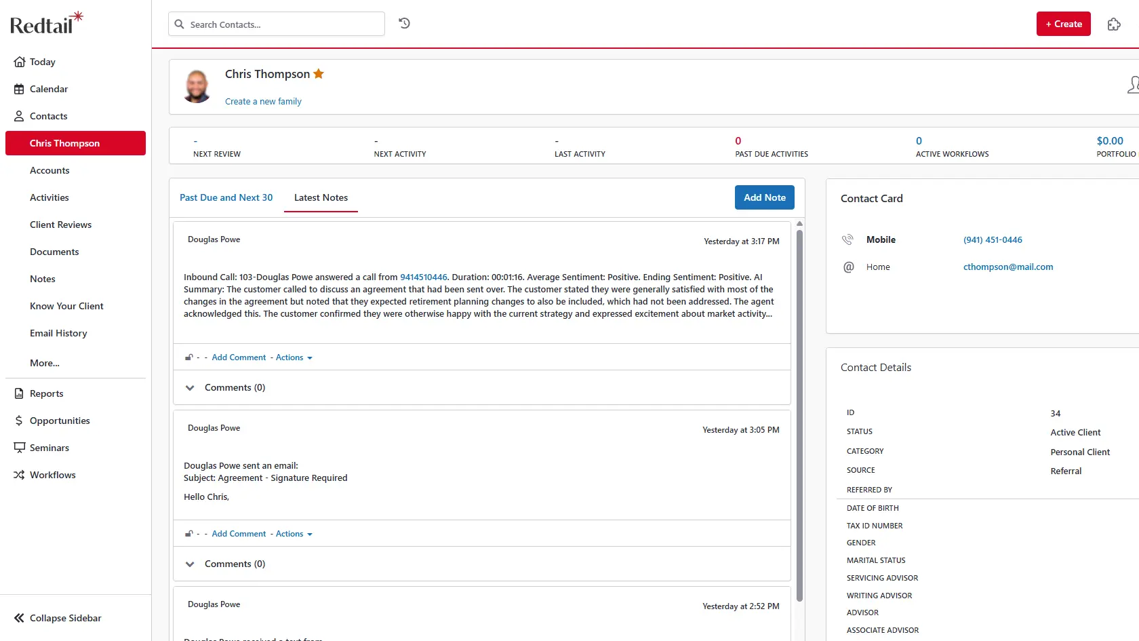The width and height of the screenshot is (1139, 641).
Task: Click the Search Contacts input field
Action: click(x=277, y=24)
